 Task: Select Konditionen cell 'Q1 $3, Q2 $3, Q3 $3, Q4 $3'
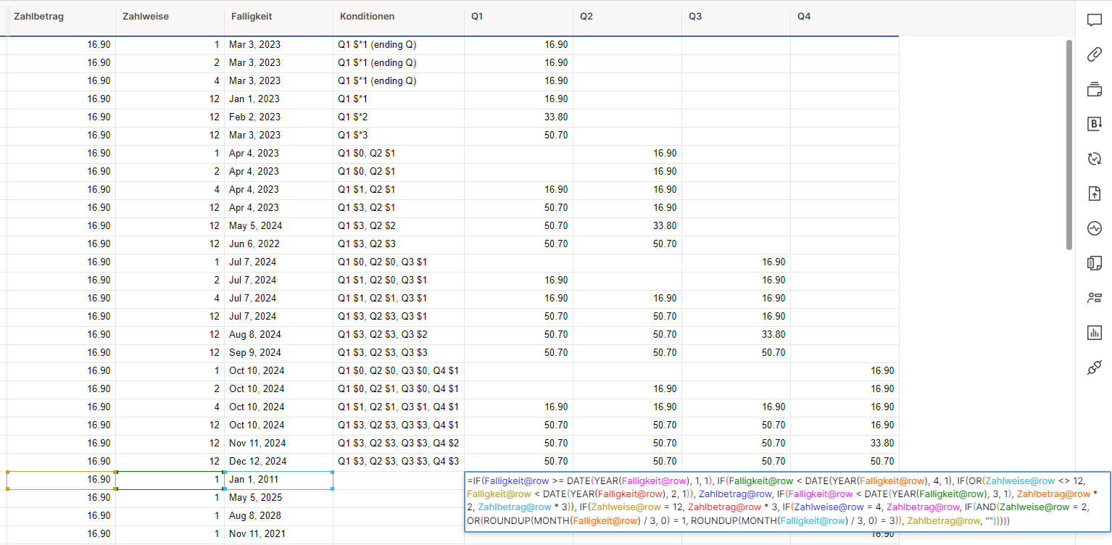(399, 461)
